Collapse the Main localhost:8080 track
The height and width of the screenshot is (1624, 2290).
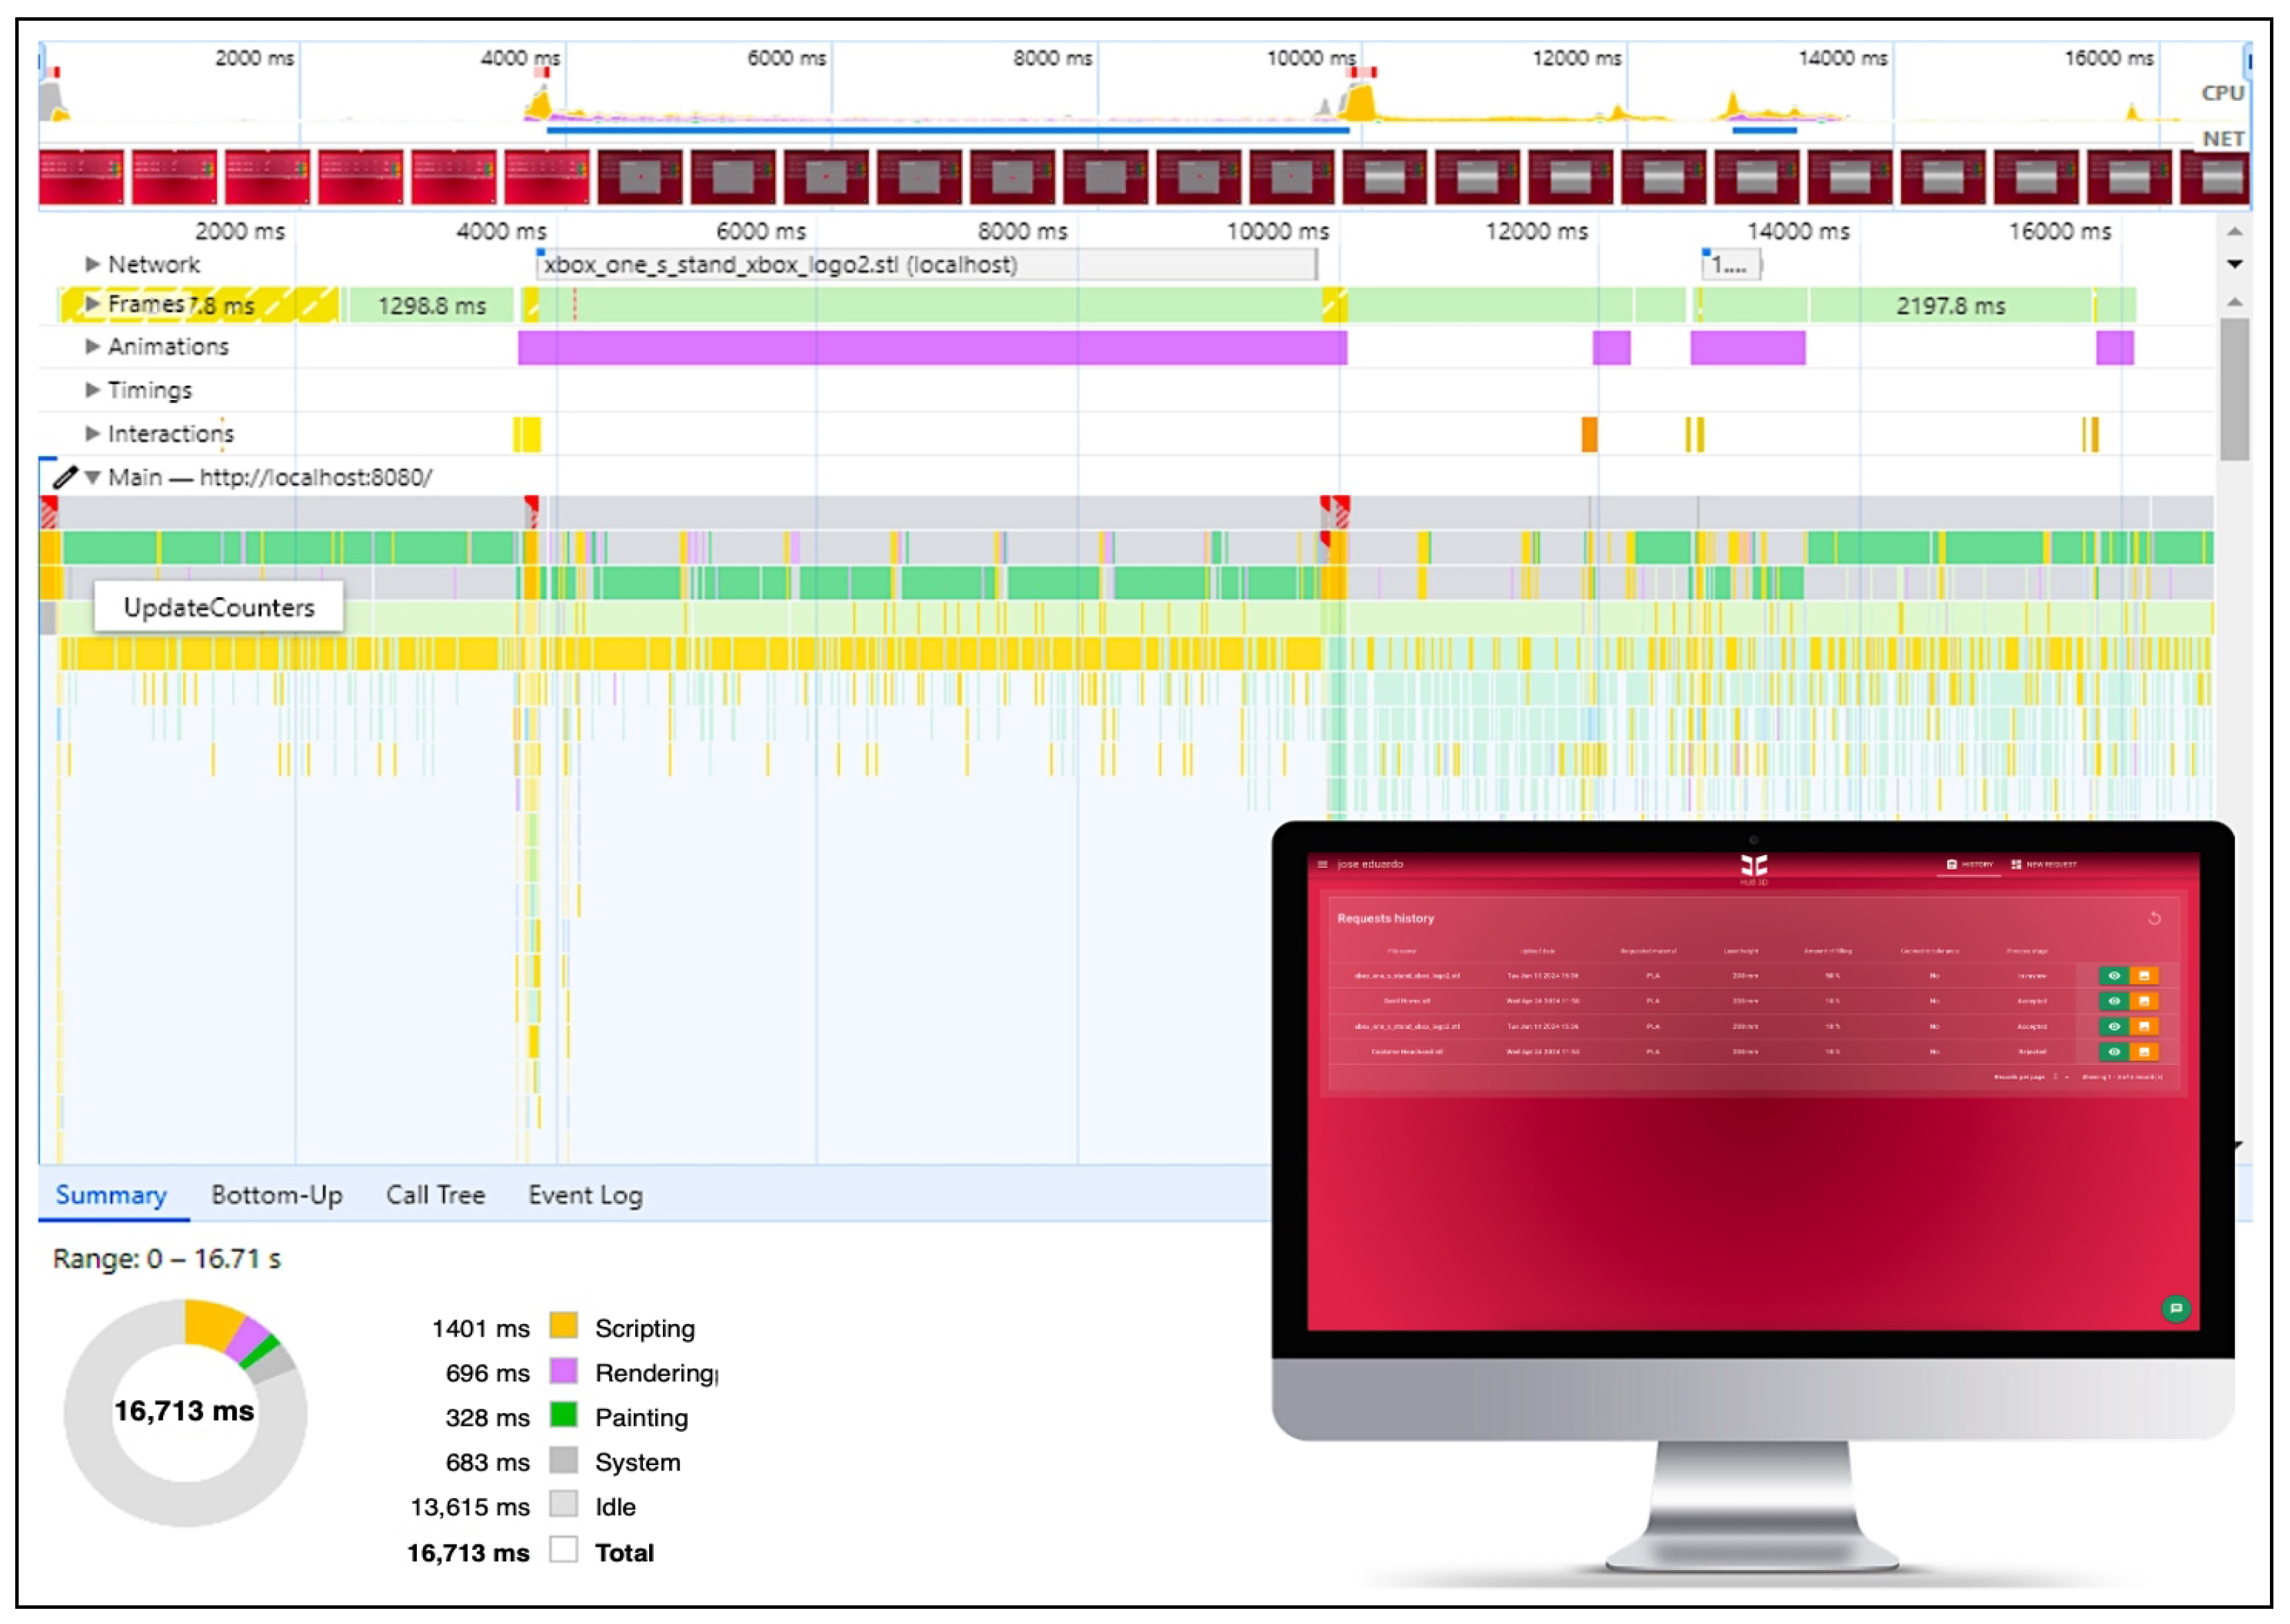[x=92, y=478]
